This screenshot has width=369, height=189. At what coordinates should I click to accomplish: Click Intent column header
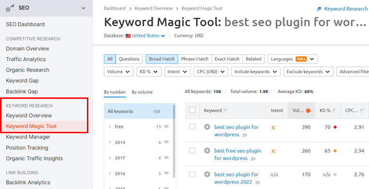coord(277,110)
